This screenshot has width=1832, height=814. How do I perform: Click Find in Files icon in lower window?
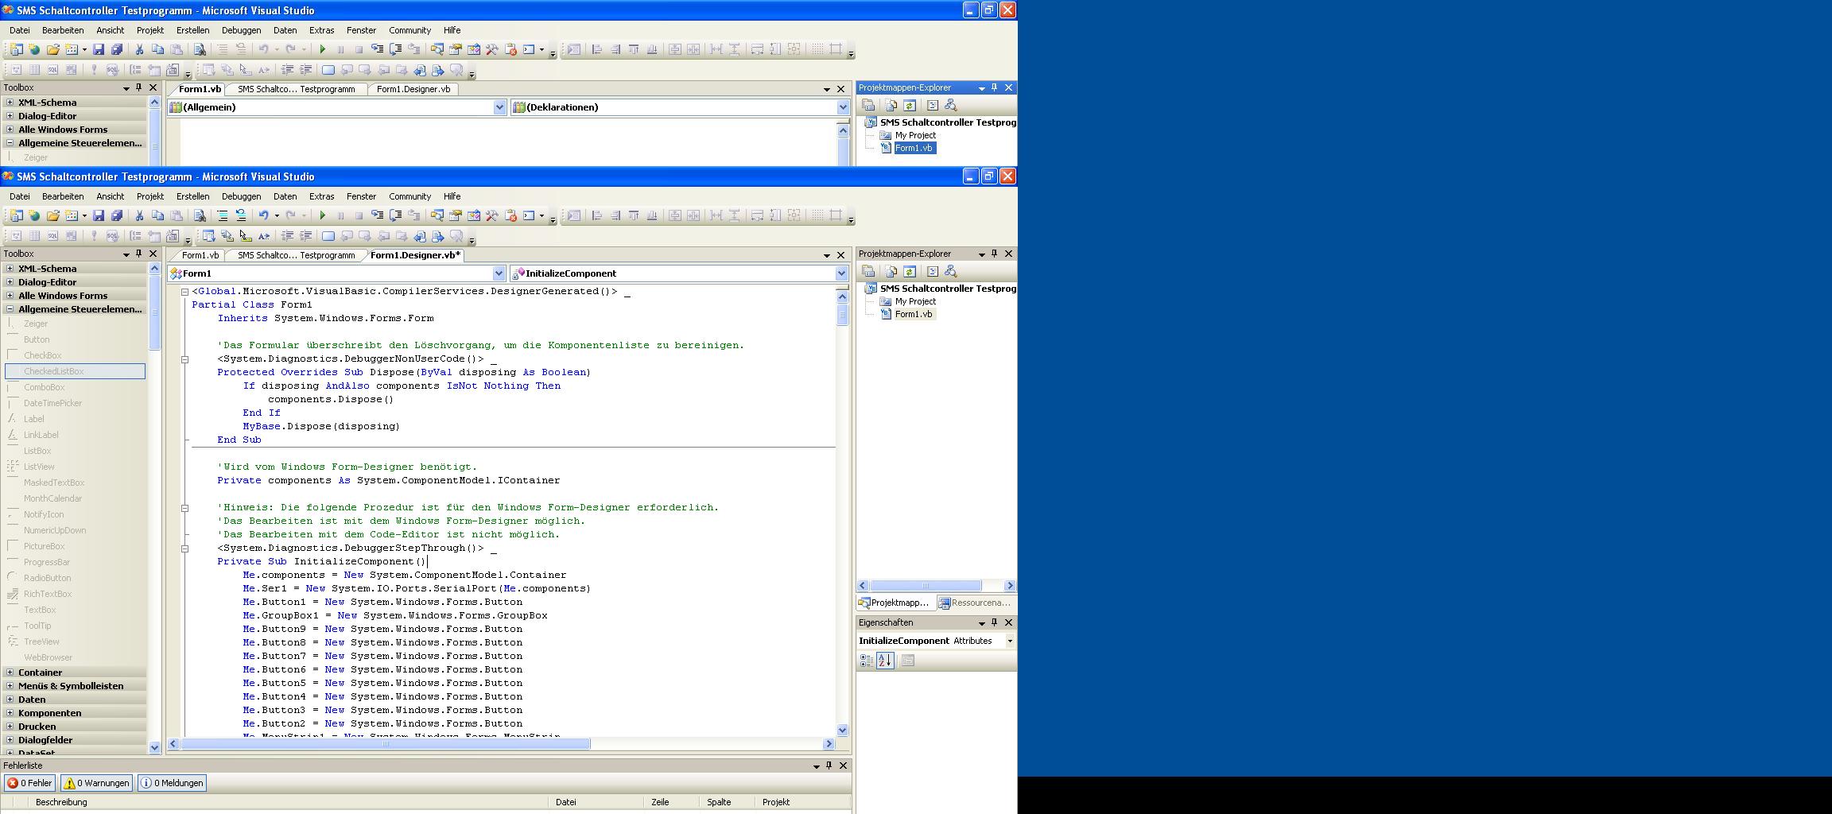[200, 215]
